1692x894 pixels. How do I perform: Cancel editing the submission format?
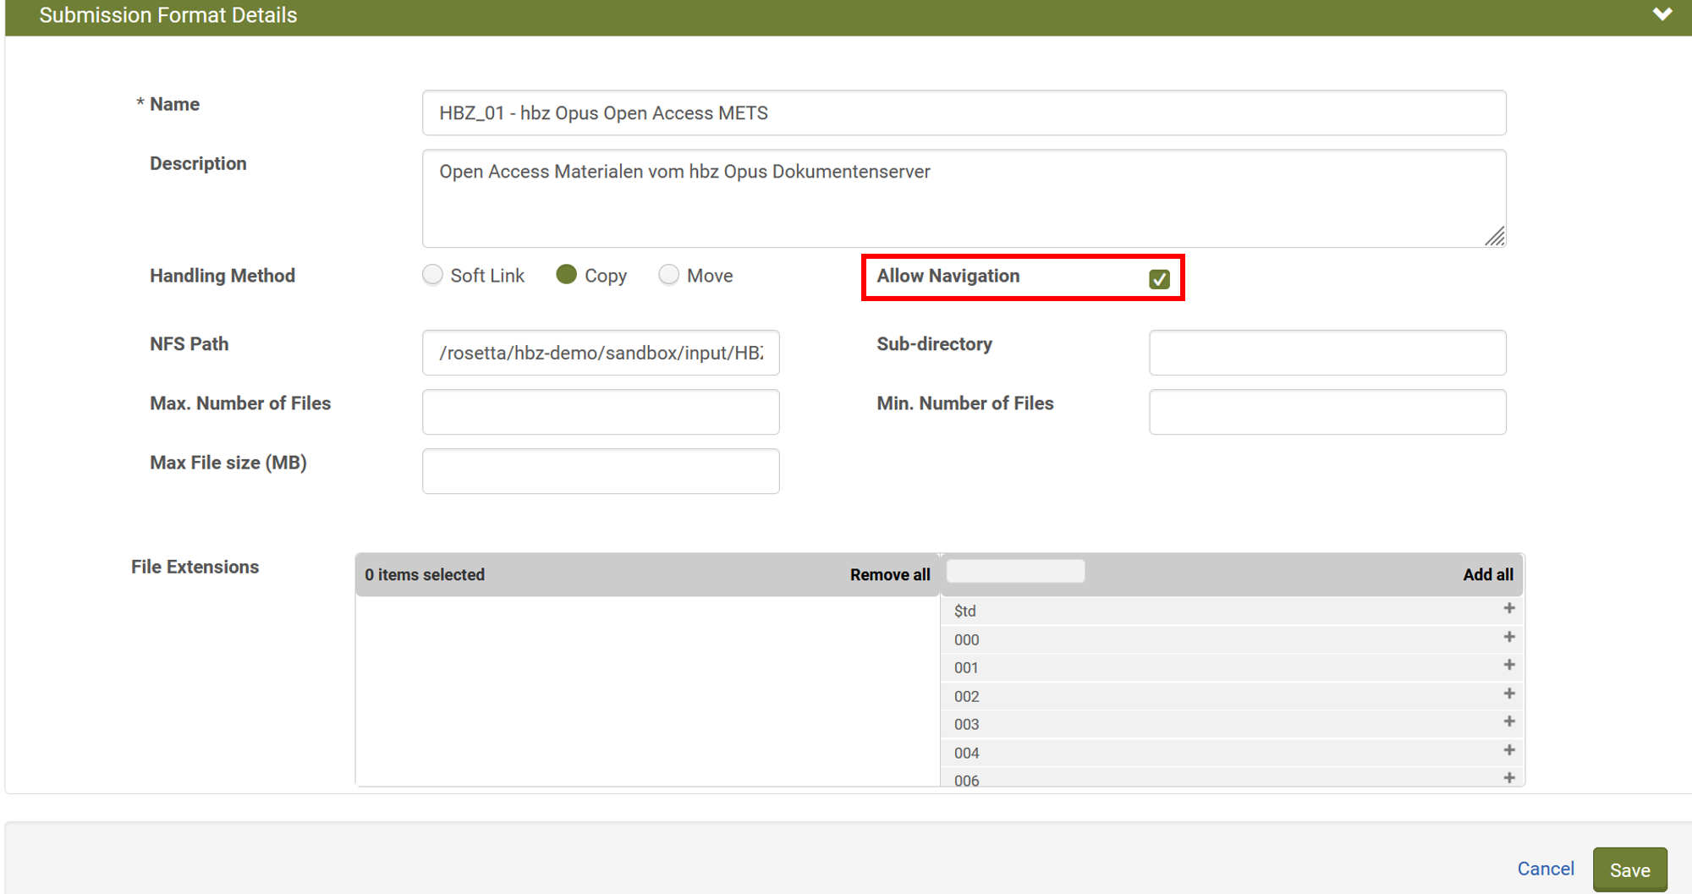point(1545,869)
